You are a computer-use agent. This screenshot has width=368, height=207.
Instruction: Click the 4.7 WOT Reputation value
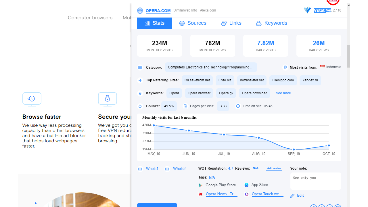[x=231, y=168]
